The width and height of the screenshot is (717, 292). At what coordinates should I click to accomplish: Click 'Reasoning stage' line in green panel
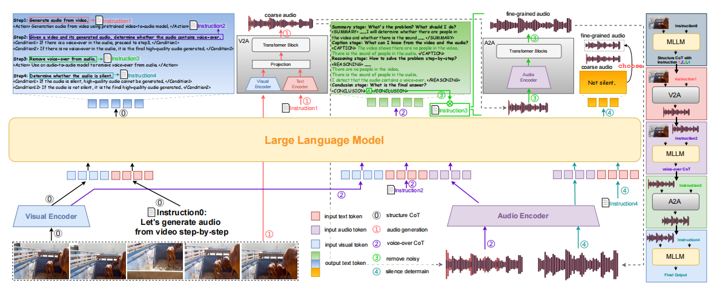(x=394, y=59)
